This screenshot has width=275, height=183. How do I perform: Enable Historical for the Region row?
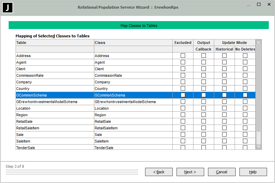224,115
